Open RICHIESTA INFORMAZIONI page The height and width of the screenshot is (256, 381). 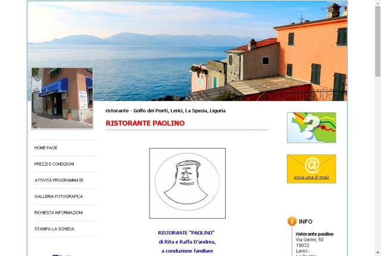pos(58,213)
